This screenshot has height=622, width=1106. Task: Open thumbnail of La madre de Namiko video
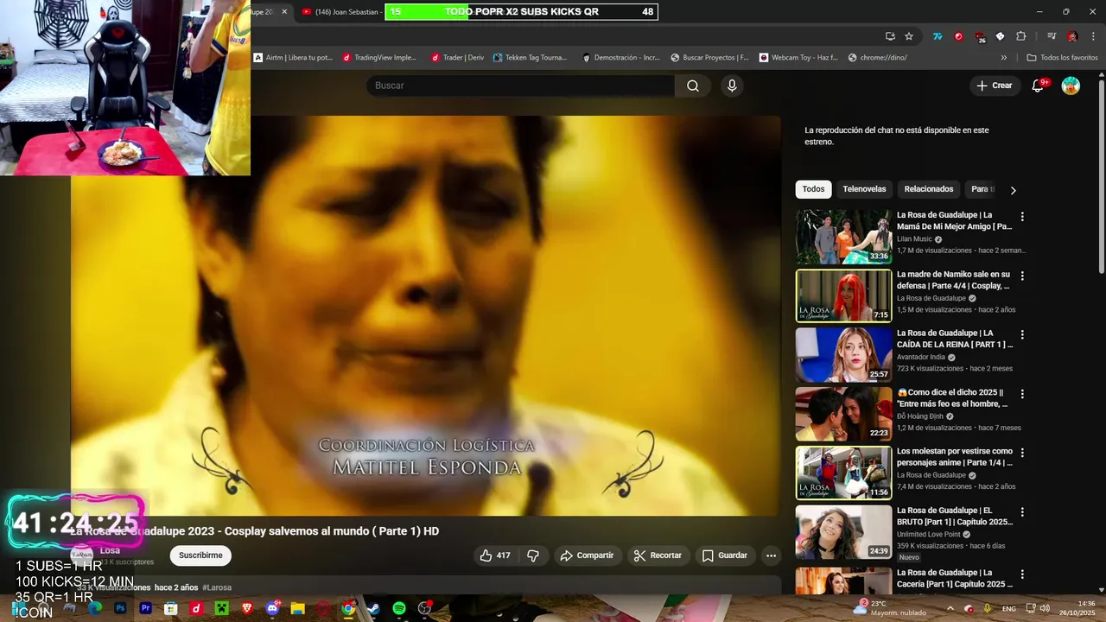[843, 295]
